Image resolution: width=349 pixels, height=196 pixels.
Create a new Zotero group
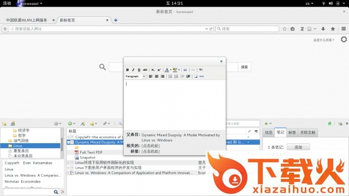point(13,124)
